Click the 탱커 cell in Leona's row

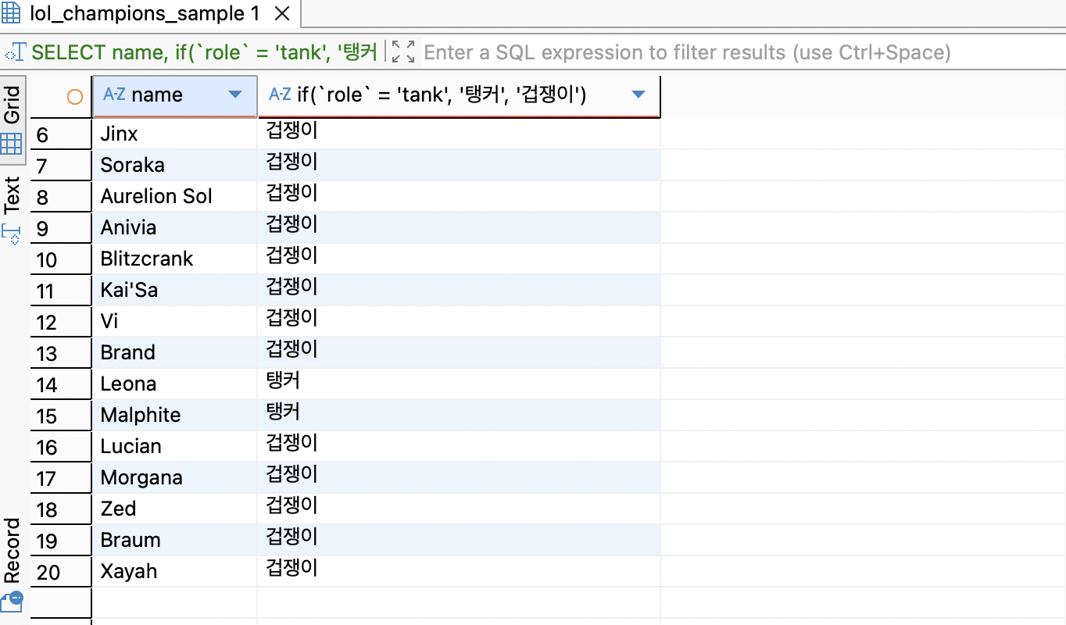(459, 384)
